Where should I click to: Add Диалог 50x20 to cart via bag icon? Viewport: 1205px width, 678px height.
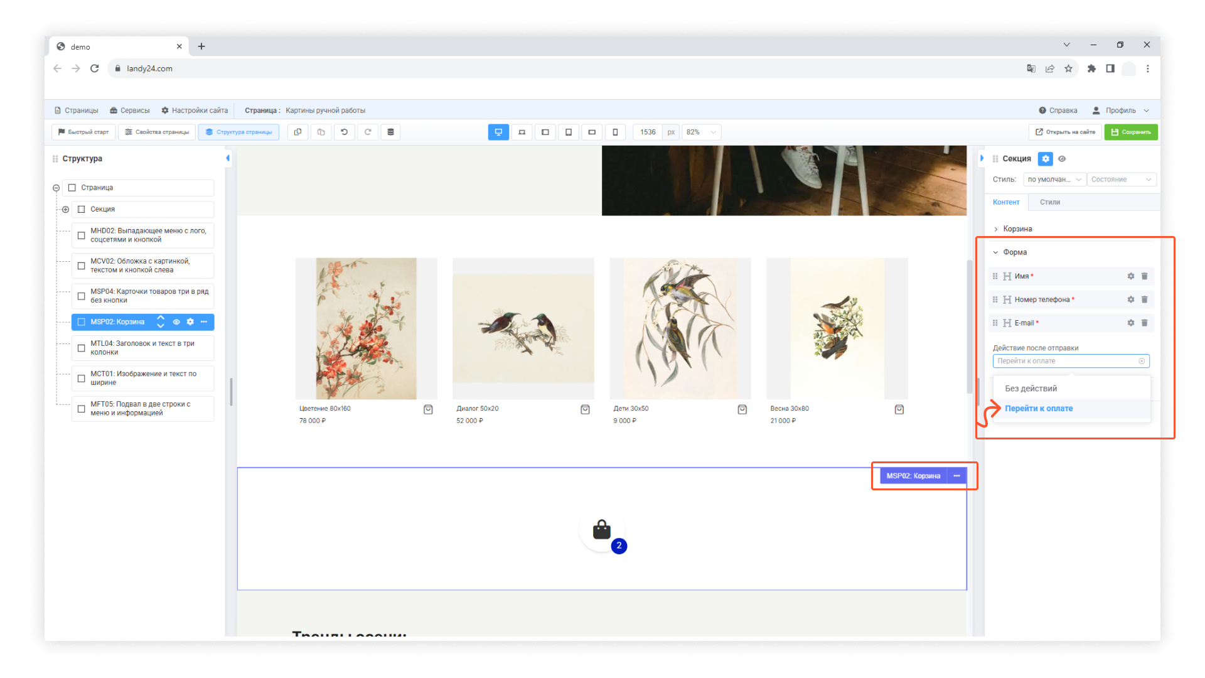point(586,409)
